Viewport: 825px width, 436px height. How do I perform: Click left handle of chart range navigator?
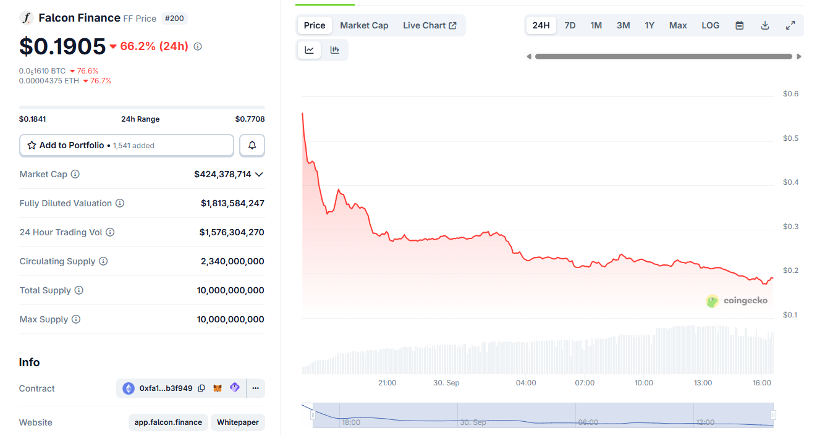313,415
